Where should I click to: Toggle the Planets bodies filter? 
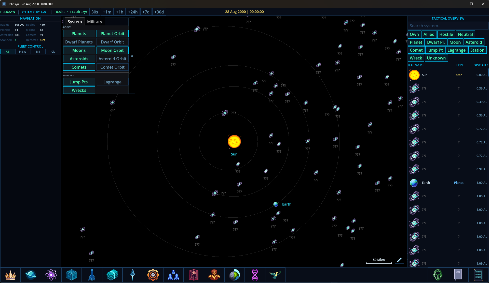click(79, 34)
